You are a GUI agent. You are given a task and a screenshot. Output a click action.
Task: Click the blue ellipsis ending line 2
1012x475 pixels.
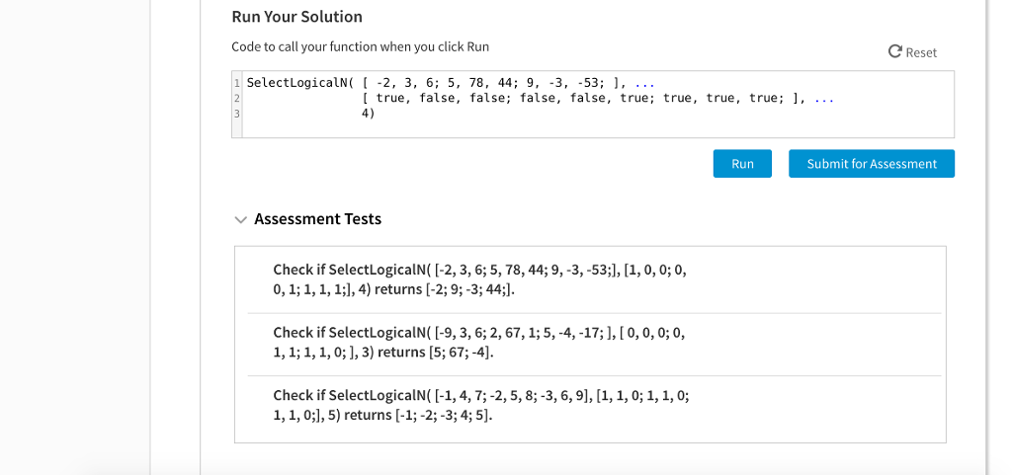click(x=824, y=100)
